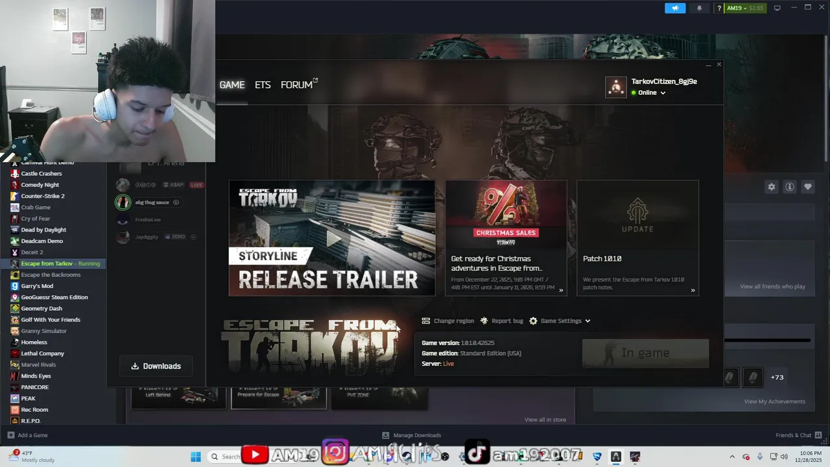830x467 pixels.
Task: Open the FORUM external link tab
Action: pyautogui.click(x=299, y=85)
